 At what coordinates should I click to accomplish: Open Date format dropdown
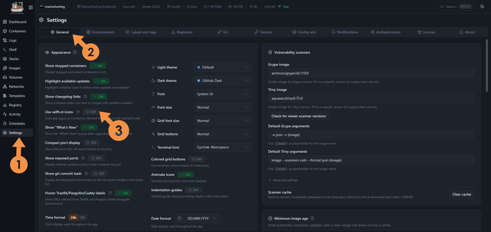(x=197, y=218)
